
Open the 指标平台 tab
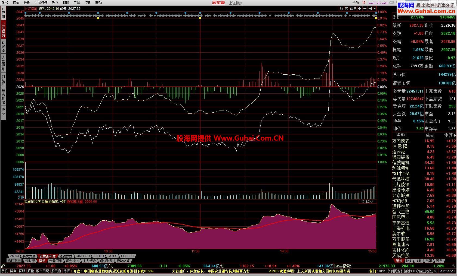tap(14, 261)
